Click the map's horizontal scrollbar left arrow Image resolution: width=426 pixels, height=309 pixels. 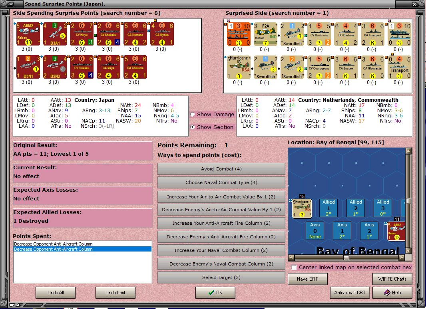pos(291,257)
